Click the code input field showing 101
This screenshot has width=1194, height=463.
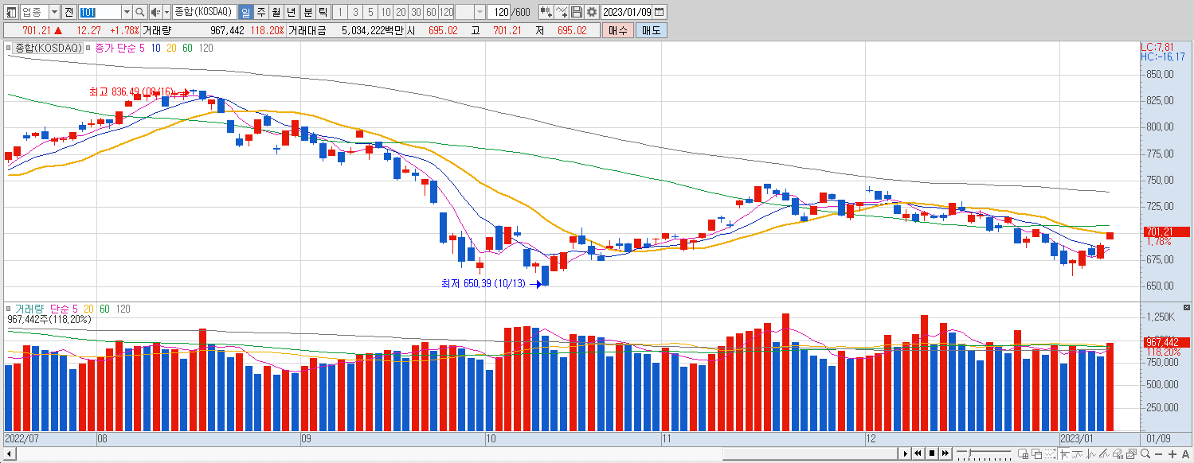tap(100, 12)
